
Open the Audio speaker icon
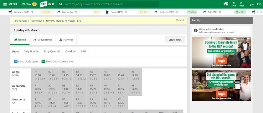pos(234,4)
